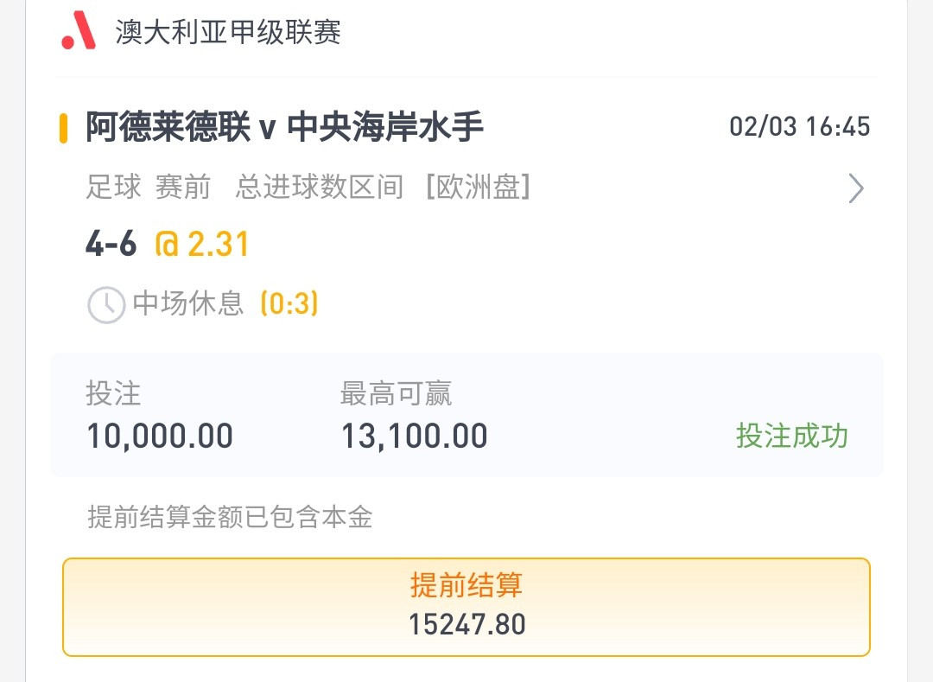
Task: Select the 澳大利亚甲级联赛 league title
Action: 228,31
